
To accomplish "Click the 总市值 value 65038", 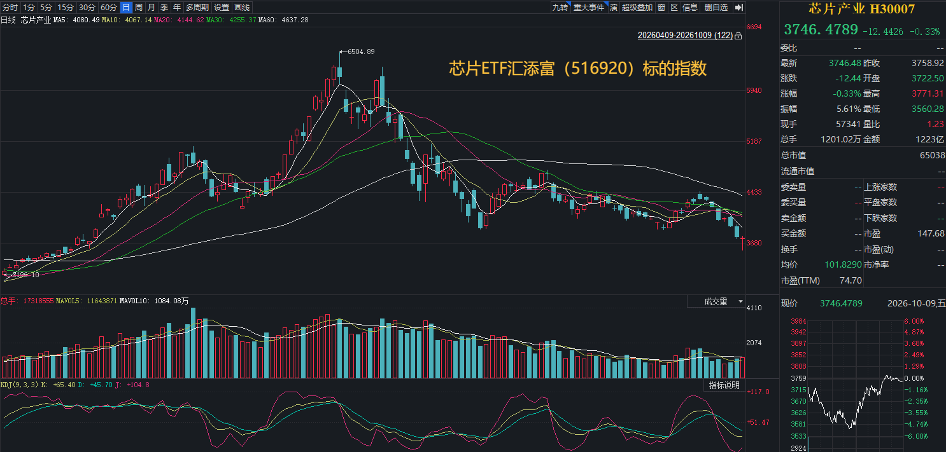I will click(933, 156).
